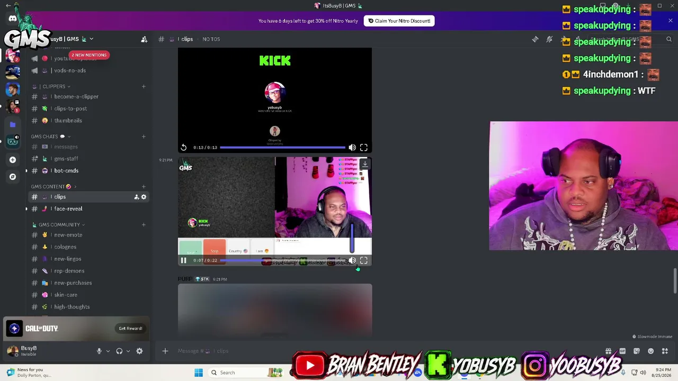Enter fullscreen on the Kick 0:13 clip

pyautogui.click(x=364, y=148)
